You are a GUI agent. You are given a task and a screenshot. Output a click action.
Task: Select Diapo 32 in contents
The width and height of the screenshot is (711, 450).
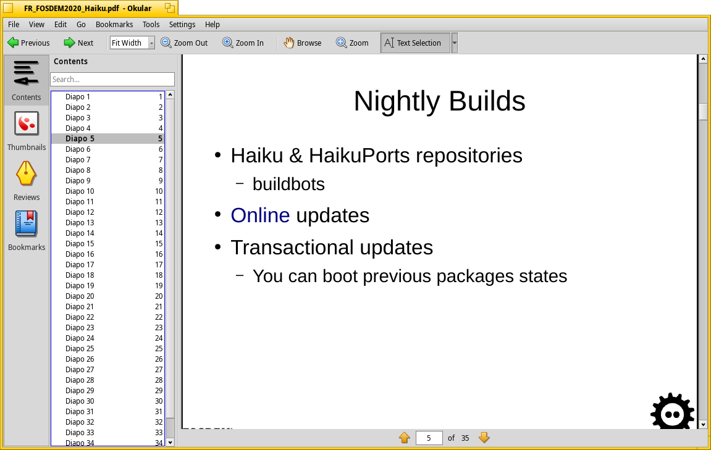107,422
